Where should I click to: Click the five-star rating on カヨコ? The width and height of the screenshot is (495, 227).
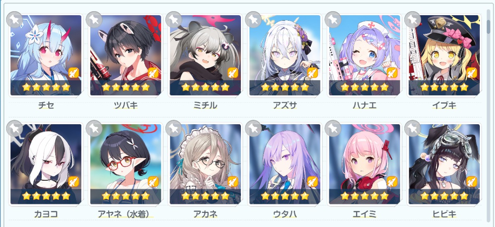(x=46, y=196)
